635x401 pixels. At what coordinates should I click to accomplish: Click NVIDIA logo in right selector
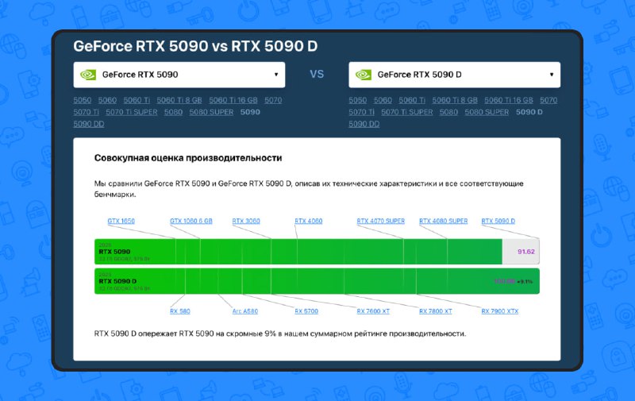[364, 75]
